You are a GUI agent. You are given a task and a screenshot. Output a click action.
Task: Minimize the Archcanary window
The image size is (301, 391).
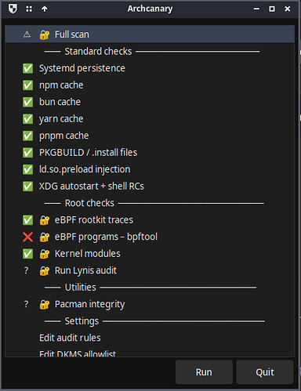pyautogui.click(x=256, y=9)
